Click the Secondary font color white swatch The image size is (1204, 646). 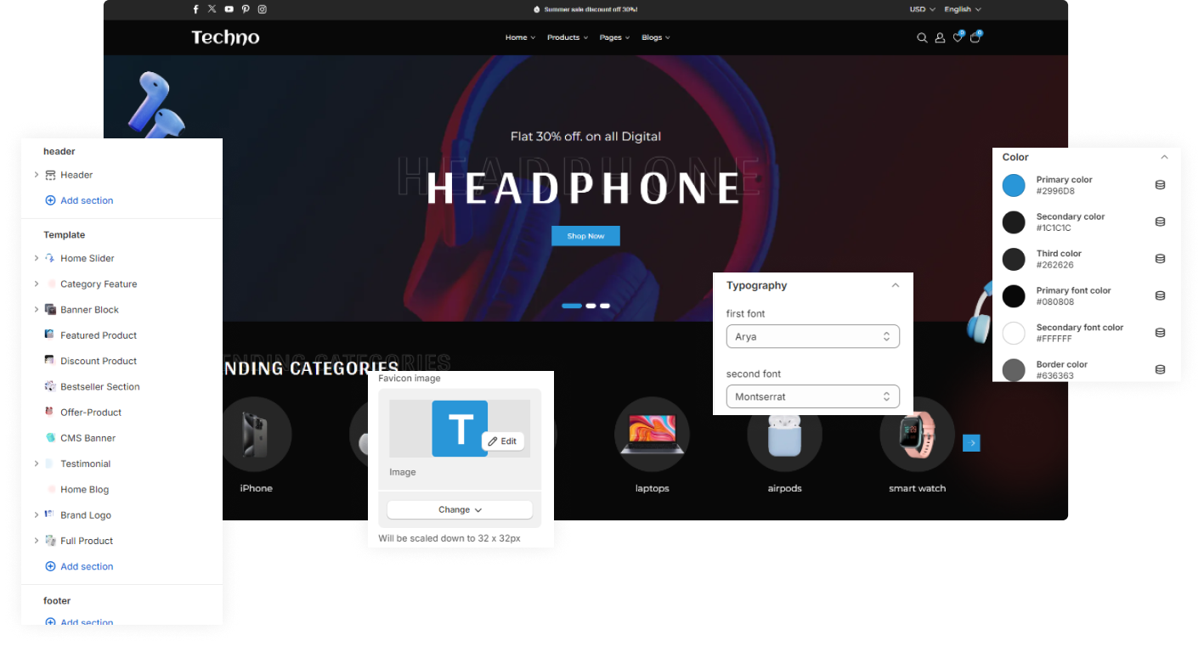(1014, 333)
